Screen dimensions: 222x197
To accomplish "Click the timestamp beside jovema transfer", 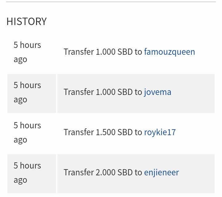I will 27,92.
